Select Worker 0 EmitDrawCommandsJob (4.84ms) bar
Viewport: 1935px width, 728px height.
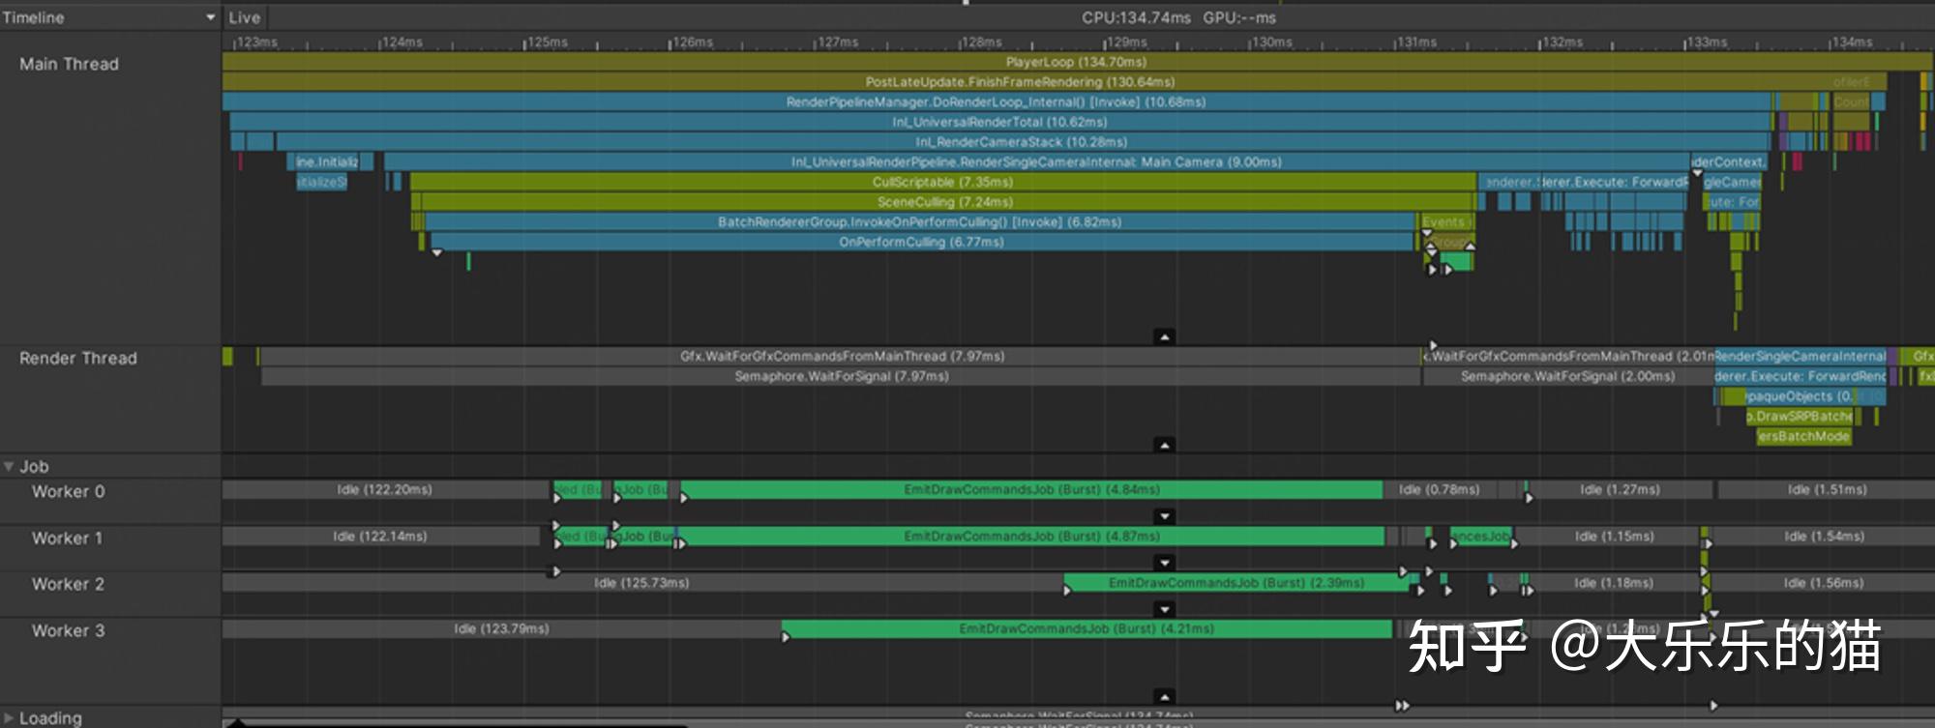[1031, 490]
